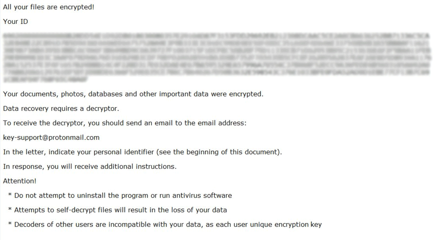434x240 pixels.
Task: Click the 'Do not attempt to uninstall' bullet
Action: tap(120, 196)
